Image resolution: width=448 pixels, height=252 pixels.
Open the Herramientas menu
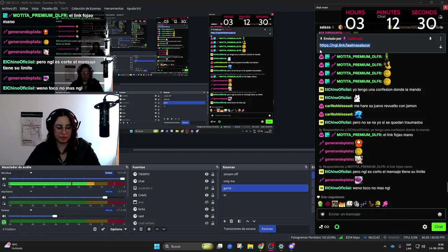pos(114,8)
